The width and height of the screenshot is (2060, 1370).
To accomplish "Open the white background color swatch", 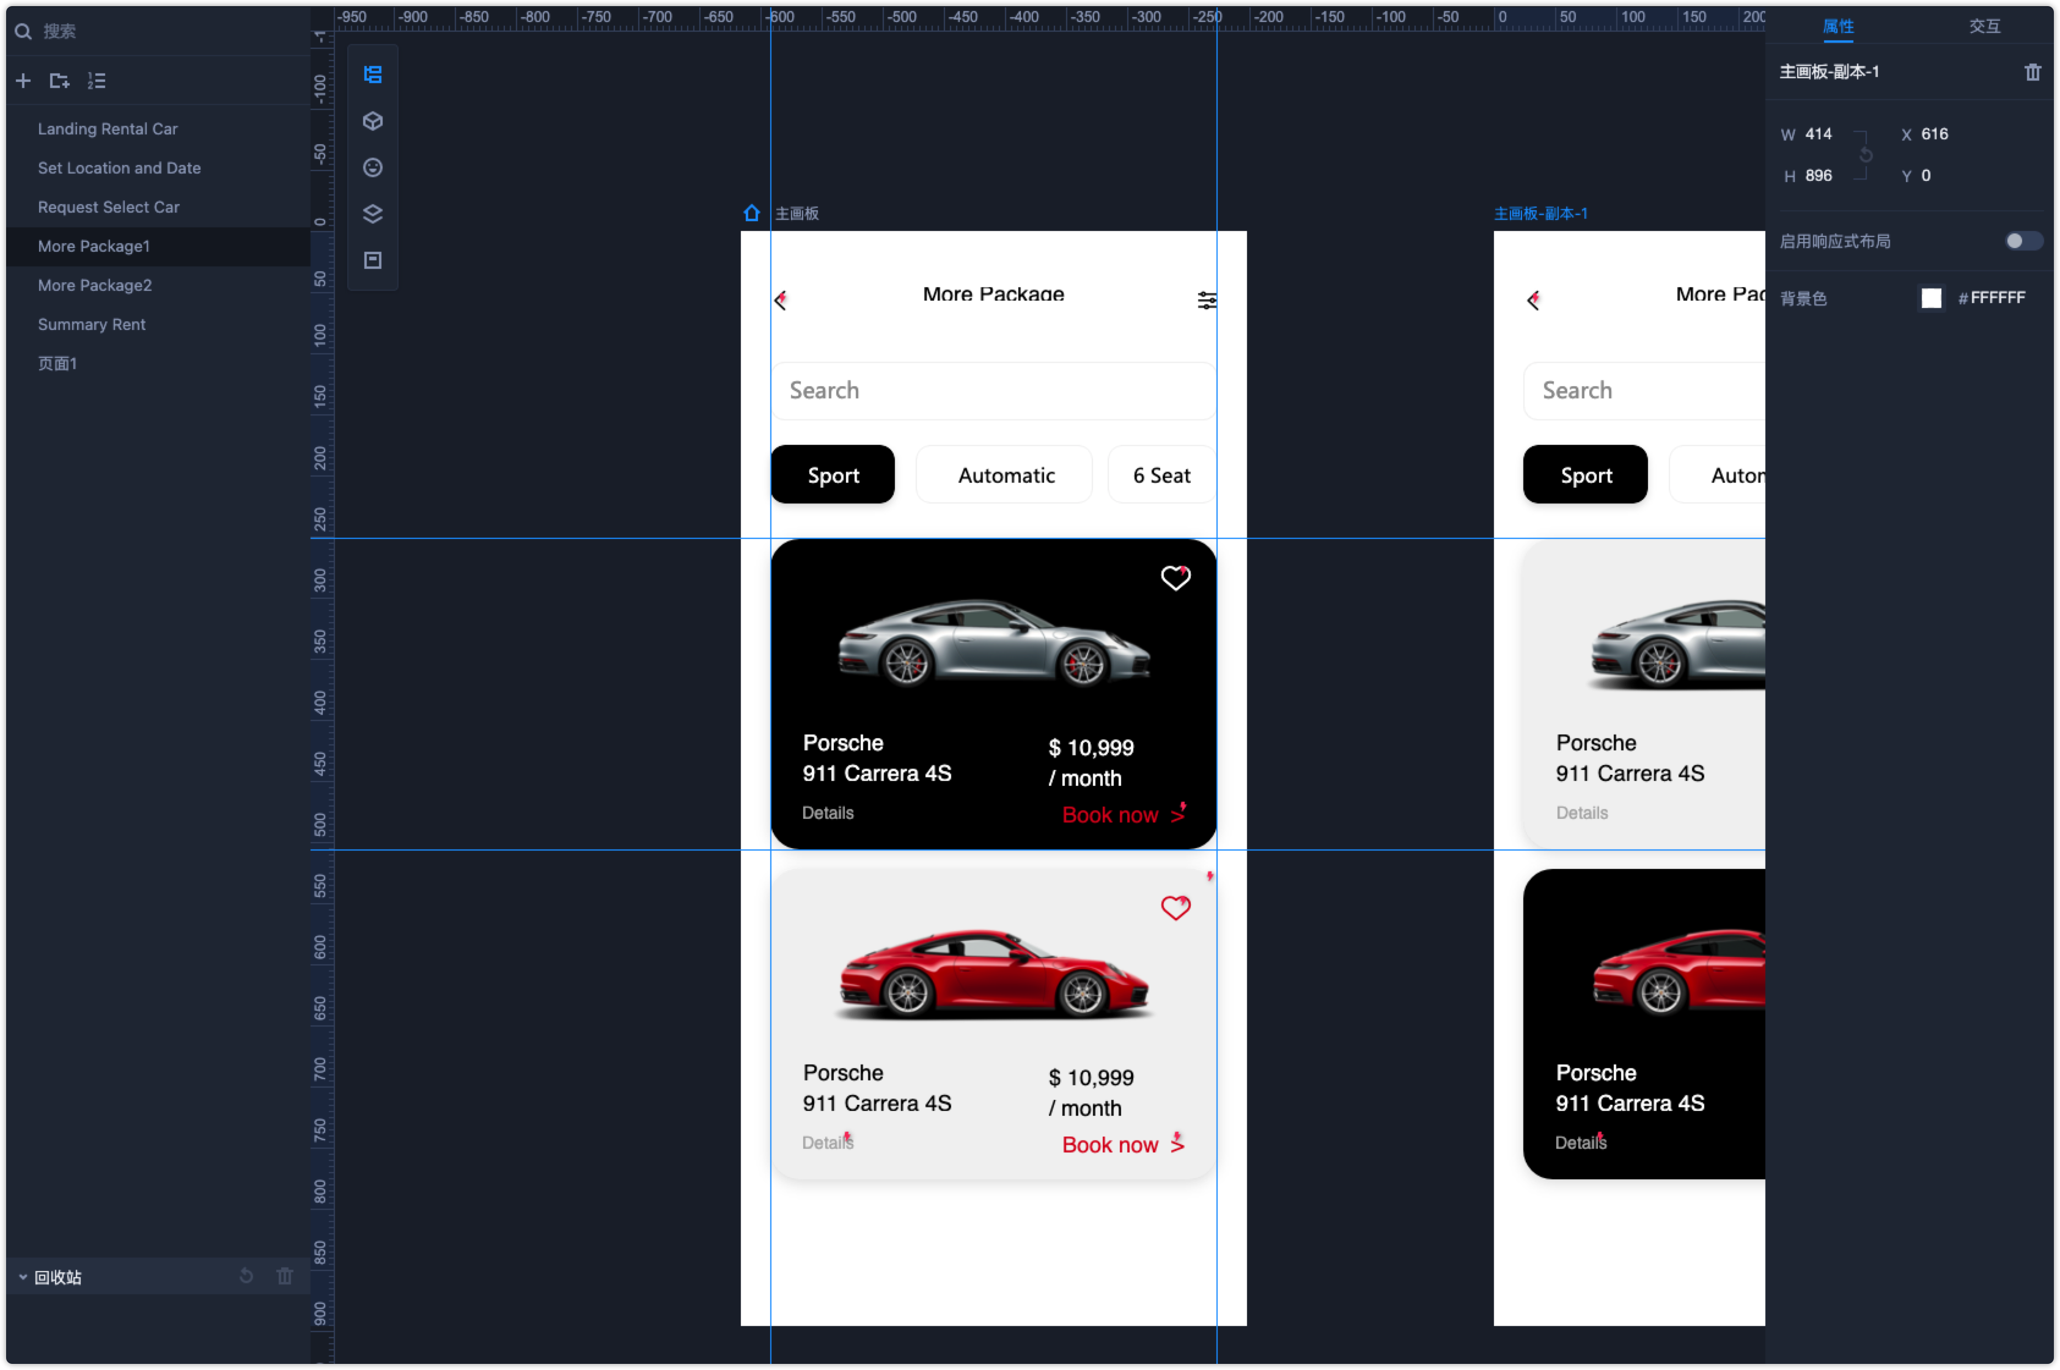I will (1930, 298).
